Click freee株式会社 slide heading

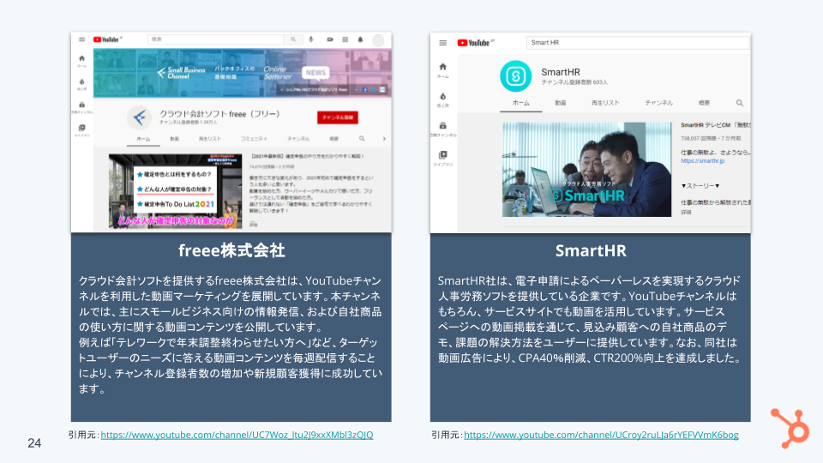click(x=231, y=250)
